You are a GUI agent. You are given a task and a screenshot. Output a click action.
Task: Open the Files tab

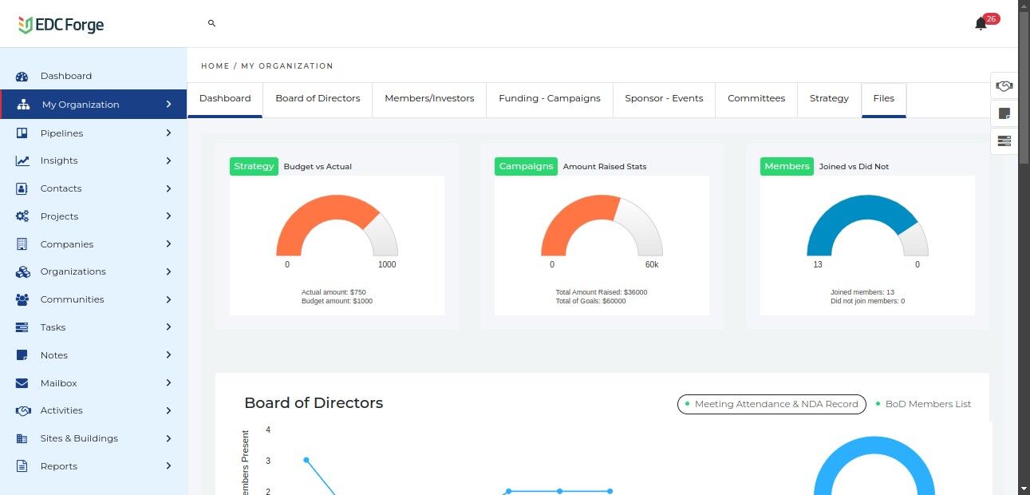tap(884, 99)
